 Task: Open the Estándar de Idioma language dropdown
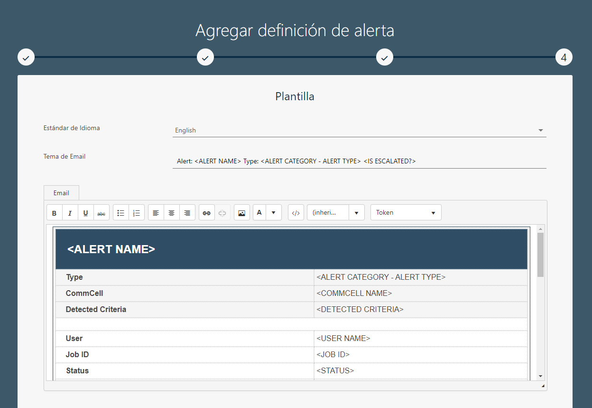(x=359, y=130)
